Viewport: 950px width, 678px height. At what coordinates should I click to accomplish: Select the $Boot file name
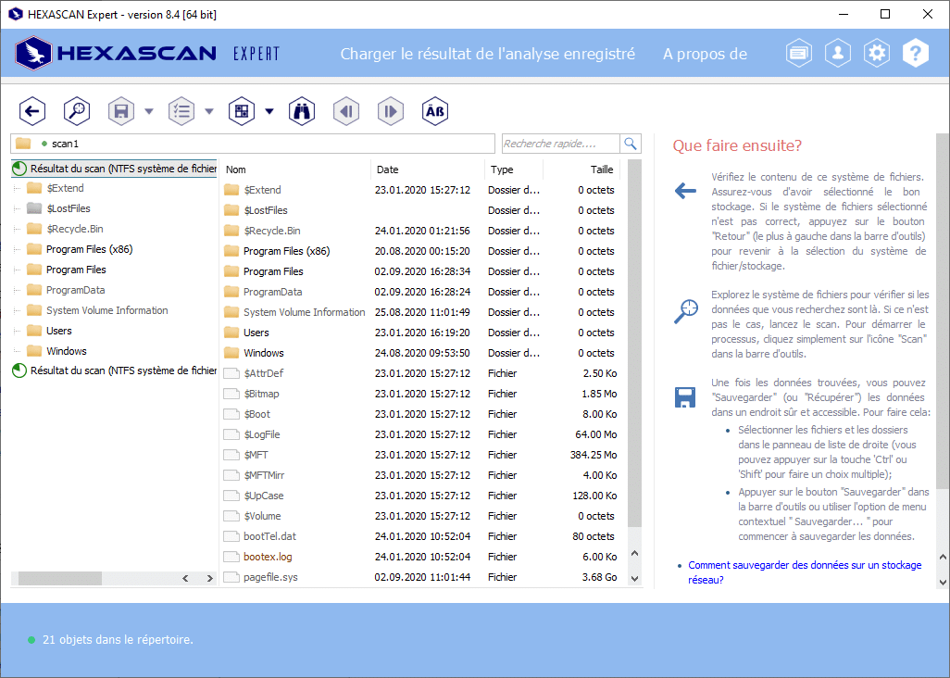256,414
